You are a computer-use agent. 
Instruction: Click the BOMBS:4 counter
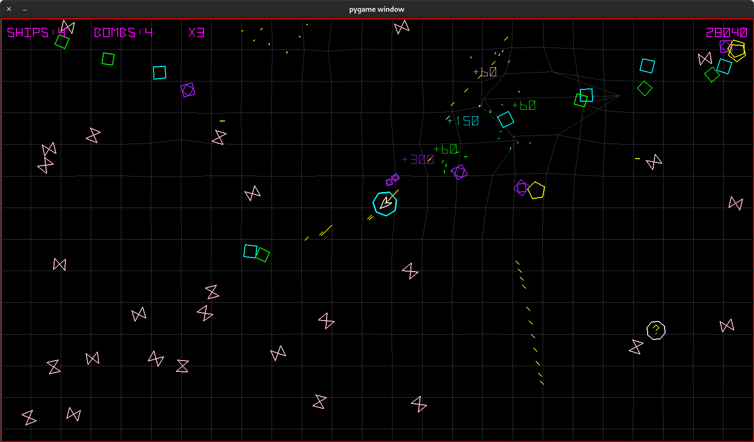[123, 32]
